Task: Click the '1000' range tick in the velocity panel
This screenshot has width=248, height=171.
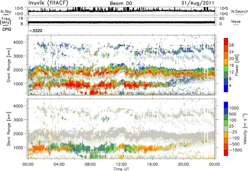Action: click(x=18, y=148)
